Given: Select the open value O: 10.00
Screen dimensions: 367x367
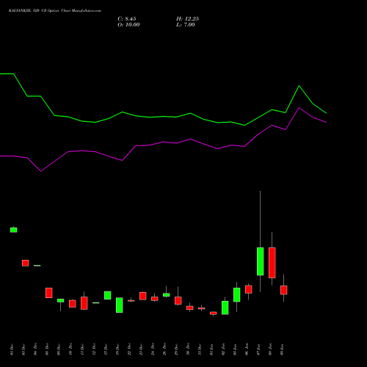Looking at the screenshot, I should [128, 25].
